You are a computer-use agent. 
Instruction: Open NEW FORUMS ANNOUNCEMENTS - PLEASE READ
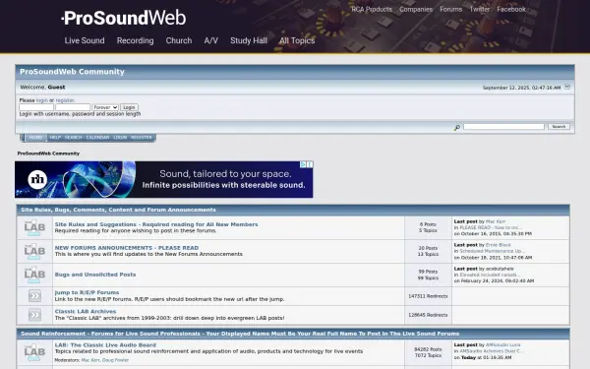coord(127,248)
